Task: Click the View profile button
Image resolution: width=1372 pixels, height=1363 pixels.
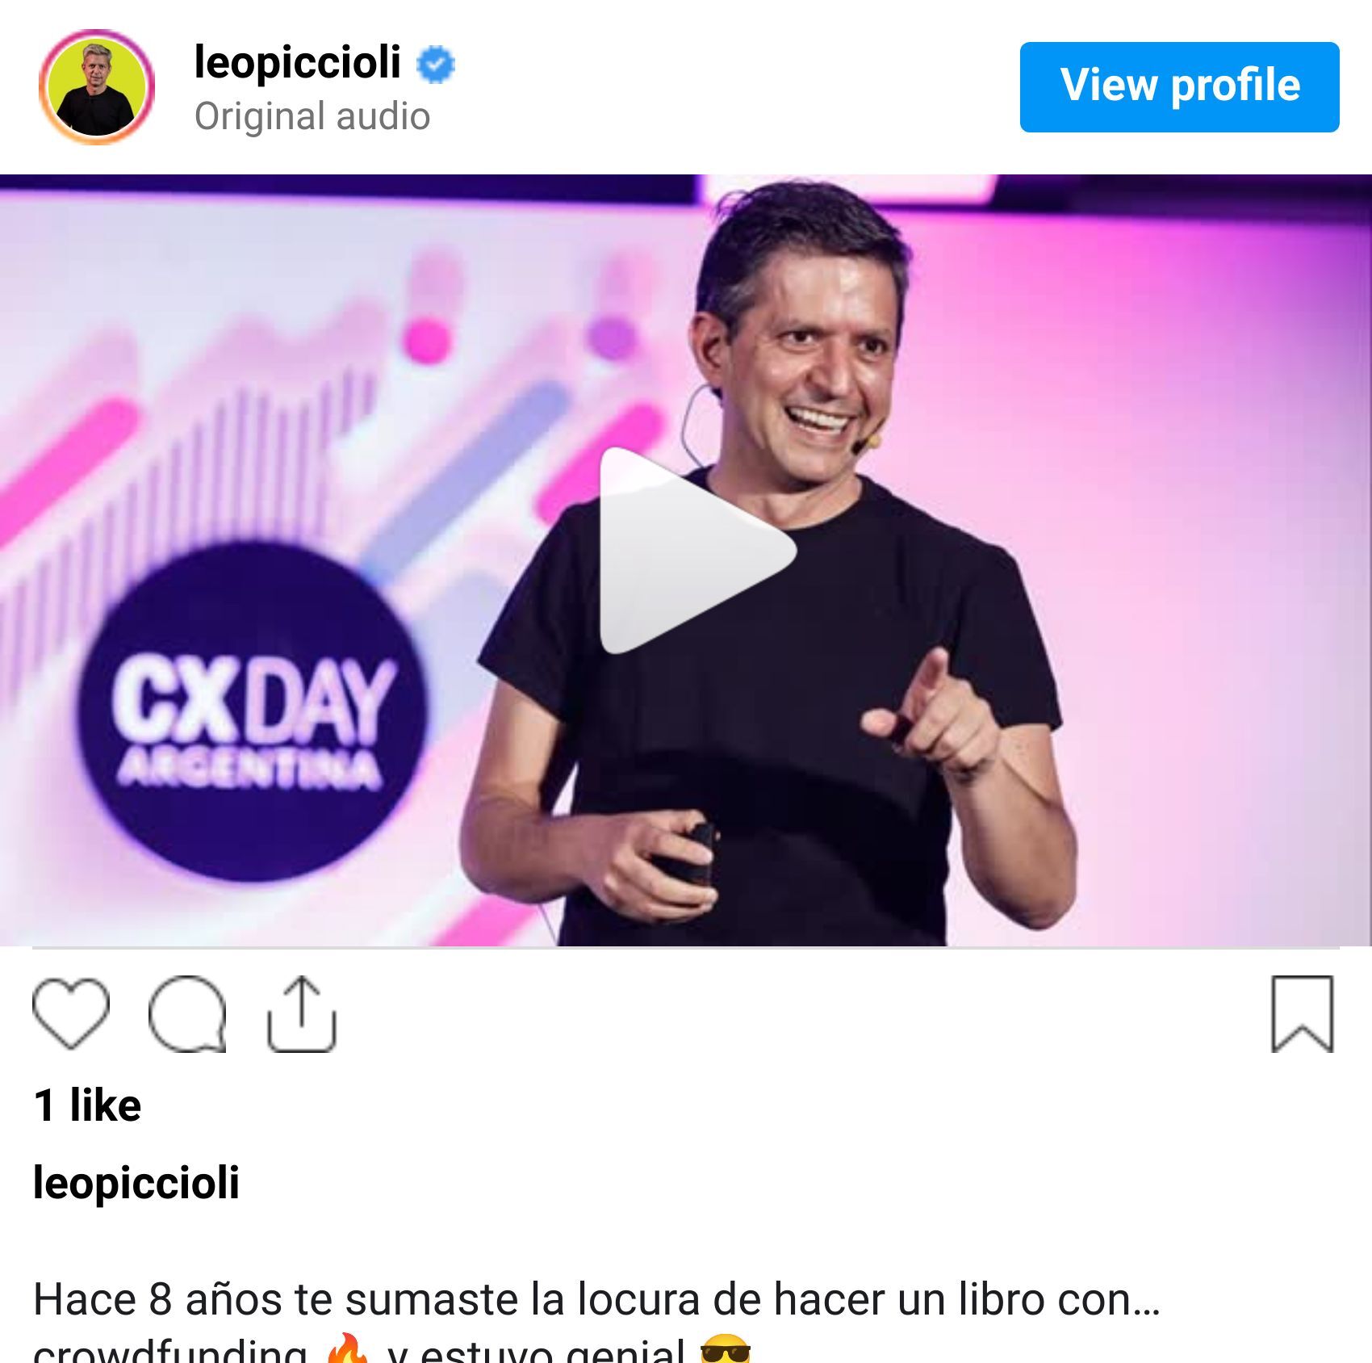Action: click(1179, 87)
